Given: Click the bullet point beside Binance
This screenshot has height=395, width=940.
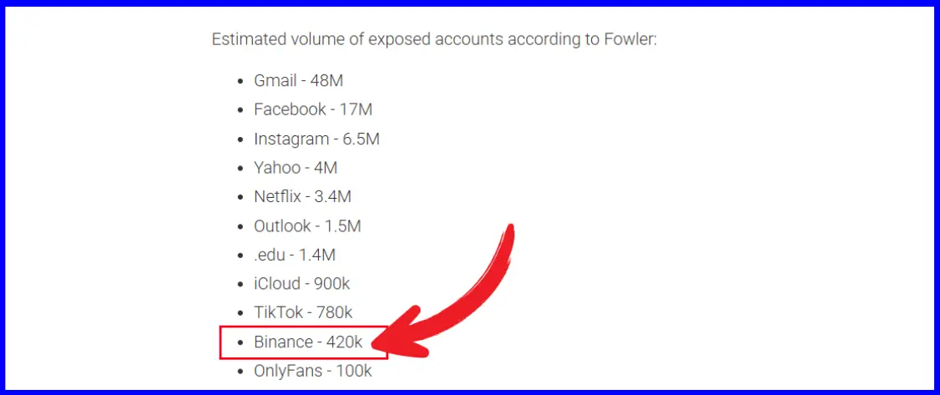Looking at the screenshot, I should pyautogui.click(x=242, y=342).
